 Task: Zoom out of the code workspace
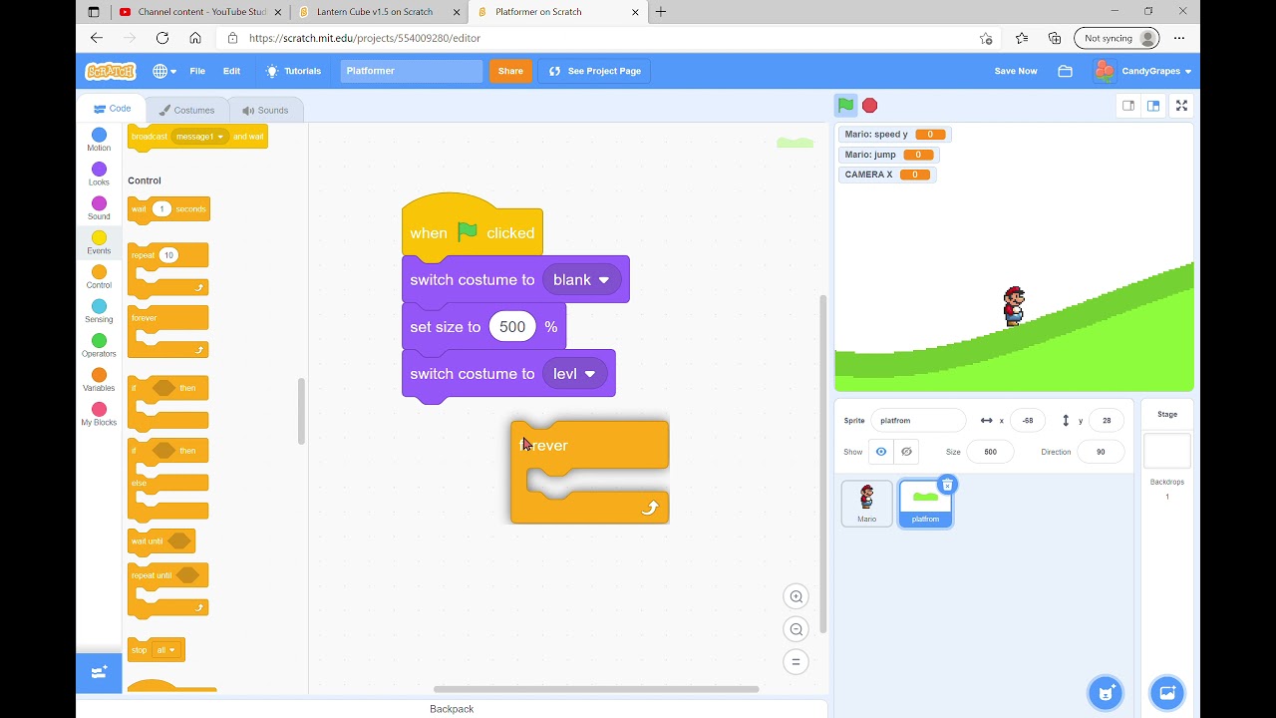[796, 629]
